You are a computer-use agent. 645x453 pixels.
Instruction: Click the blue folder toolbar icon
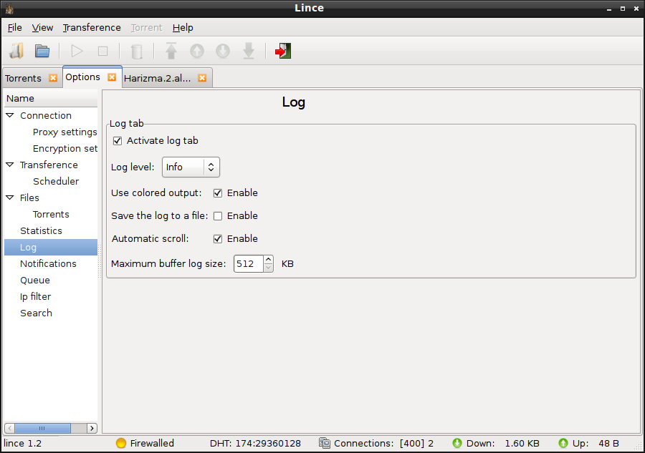pos(42,51)
